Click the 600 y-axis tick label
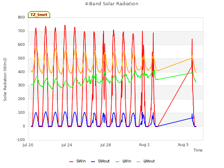 point(21,44)
